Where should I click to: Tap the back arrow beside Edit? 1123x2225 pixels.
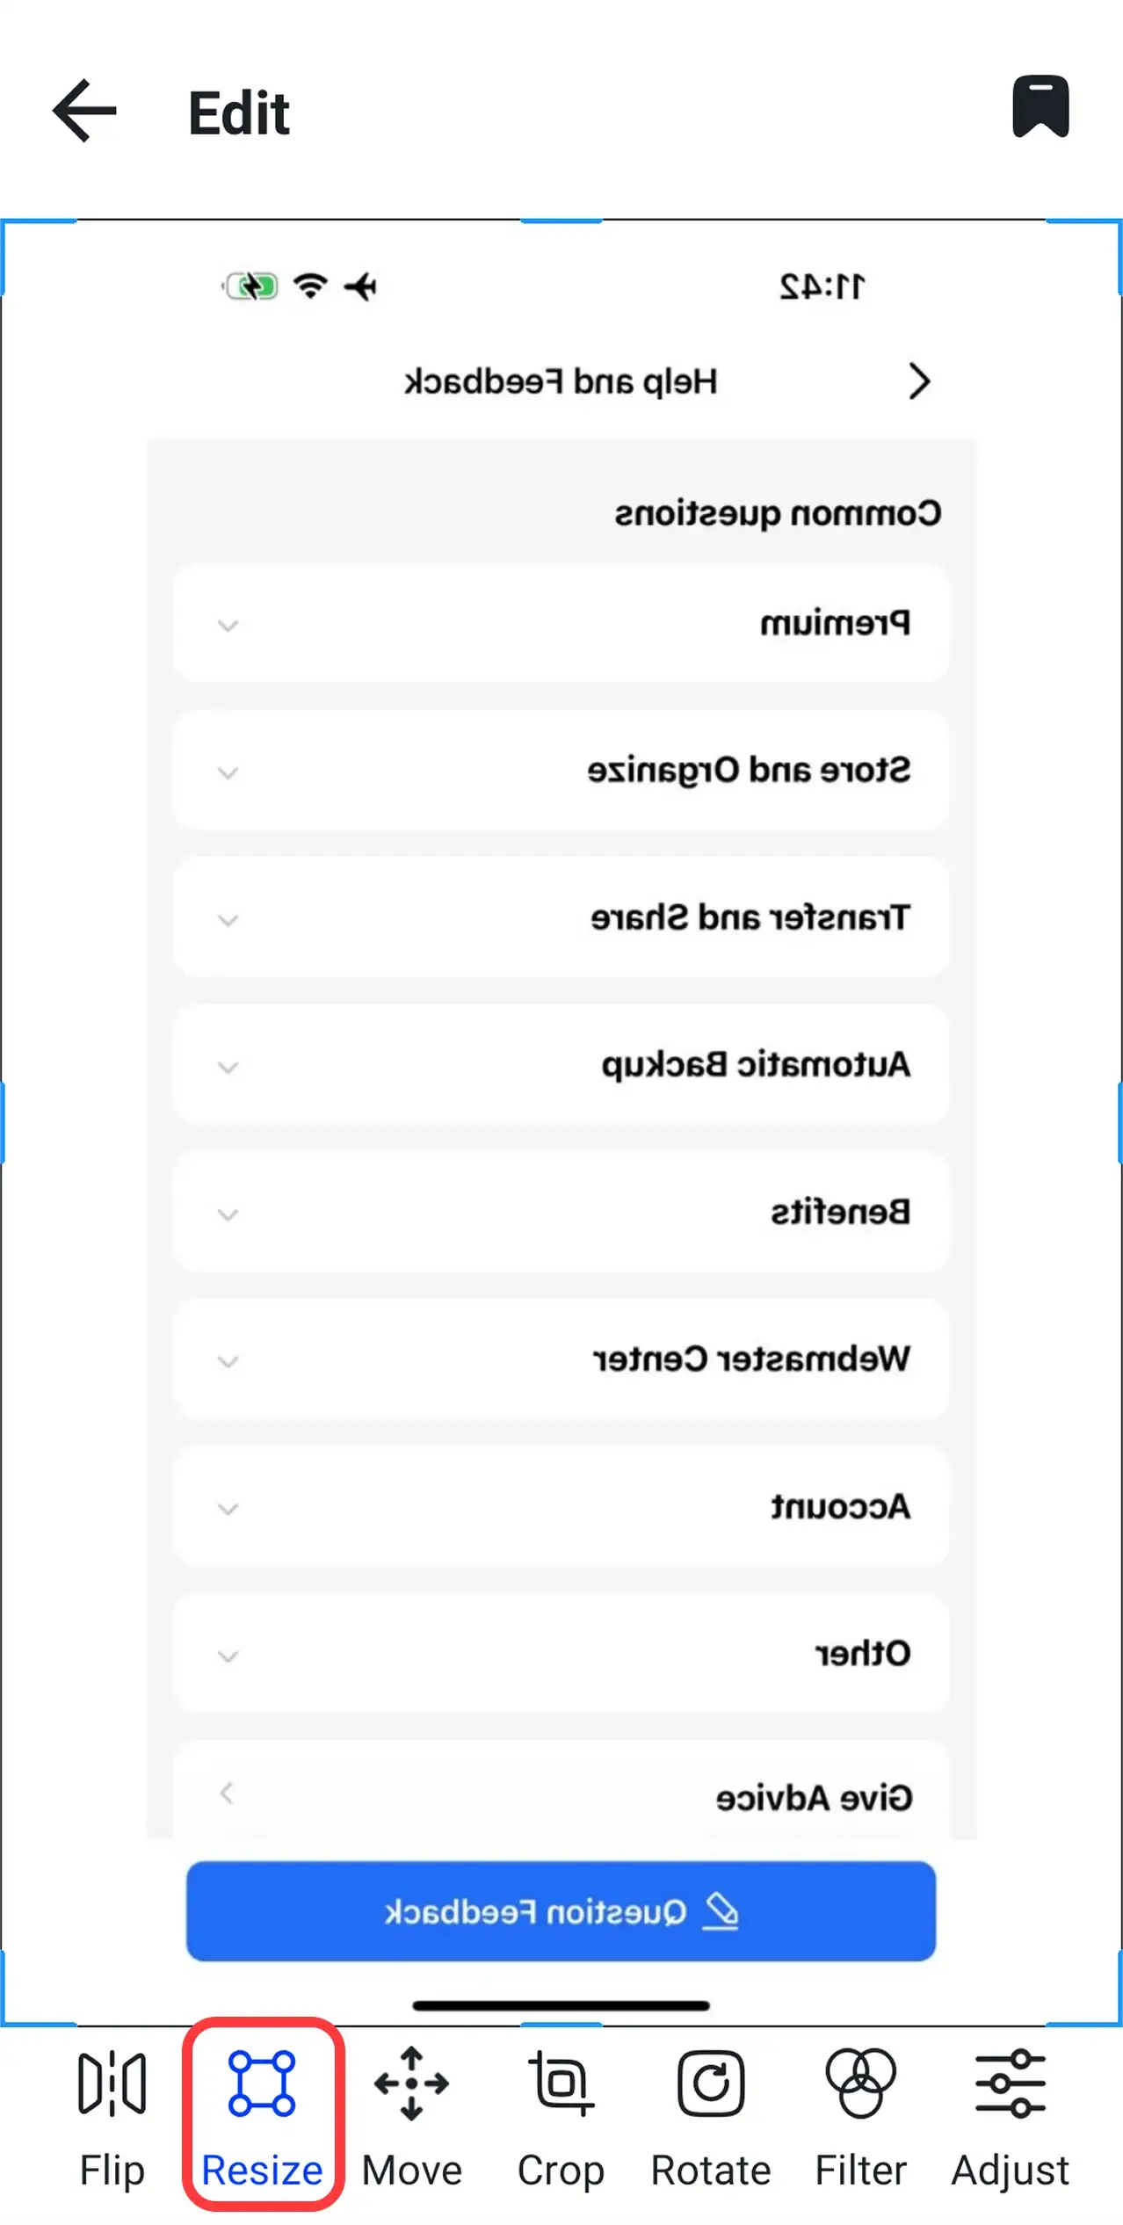pos(83,111)
